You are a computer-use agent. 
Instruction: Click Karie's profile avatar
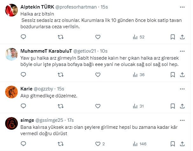click(11, 92)
